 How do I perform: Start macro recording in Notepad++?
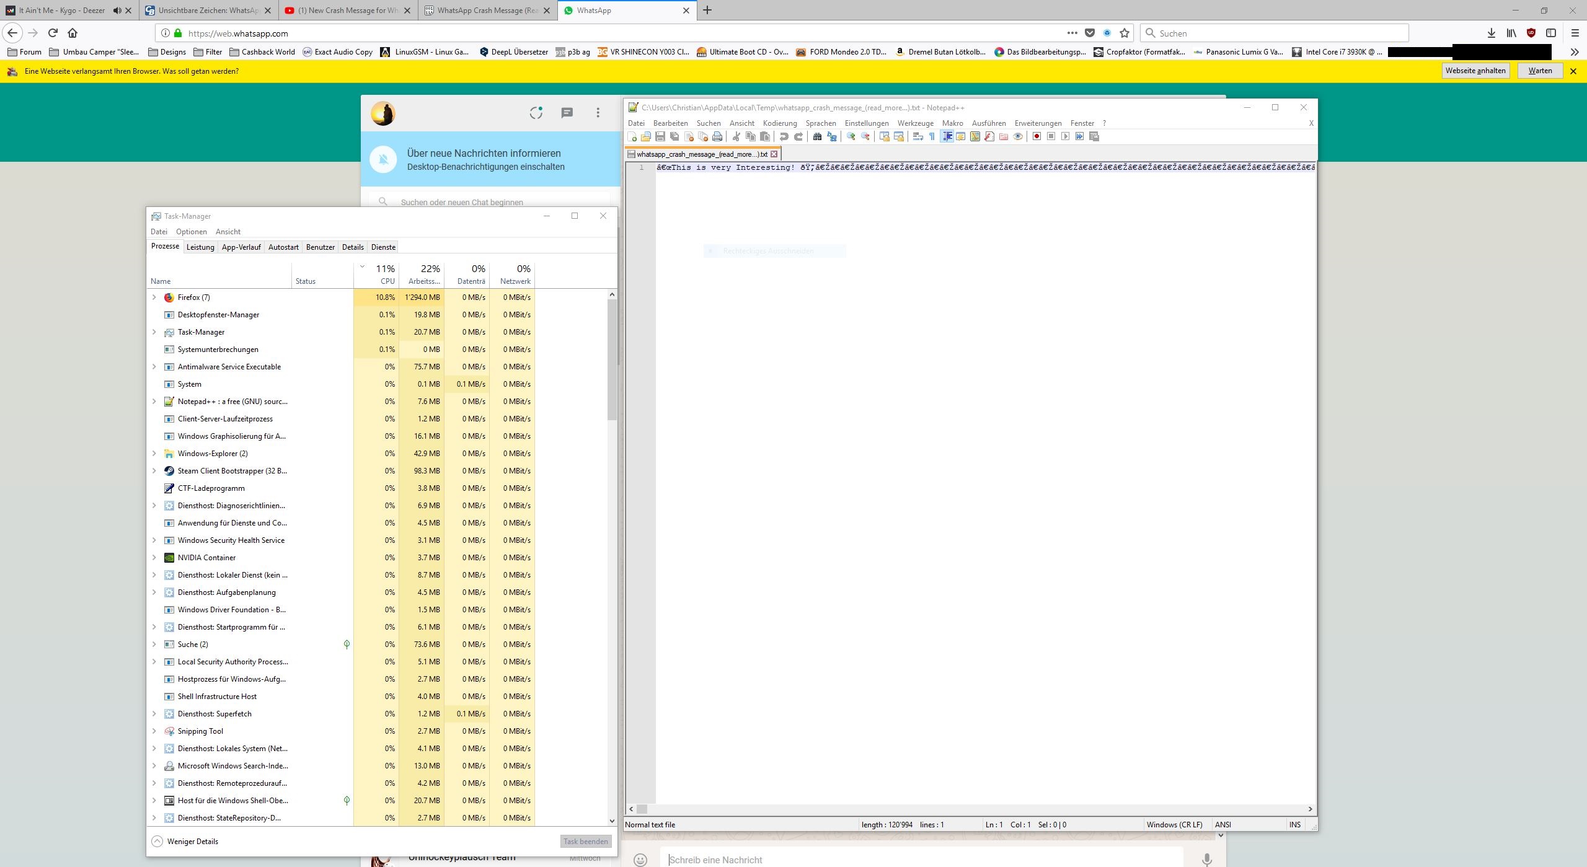tap(1037, 136)
